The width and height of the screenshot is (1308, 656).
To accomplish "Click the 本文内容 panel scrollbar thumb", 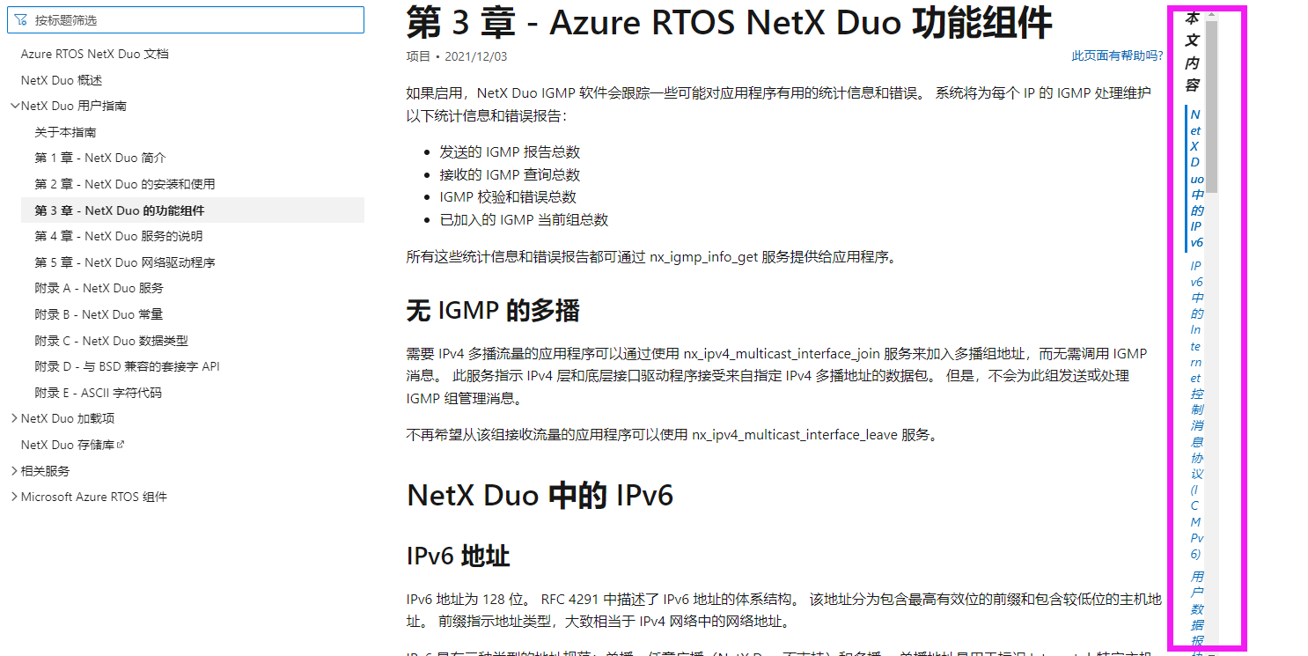I will (x=1211, y=106).
